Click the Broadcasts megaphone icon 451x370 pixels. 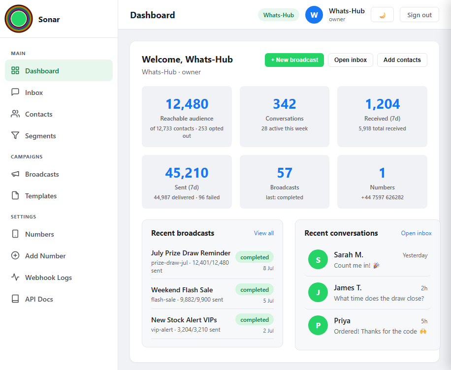15,174
